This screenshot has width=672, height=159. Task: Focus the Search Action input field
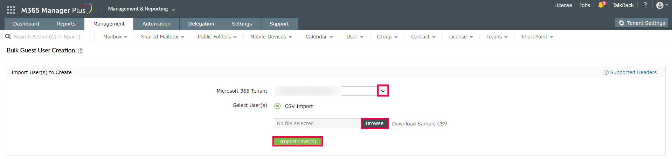click(x=48, y=36)
